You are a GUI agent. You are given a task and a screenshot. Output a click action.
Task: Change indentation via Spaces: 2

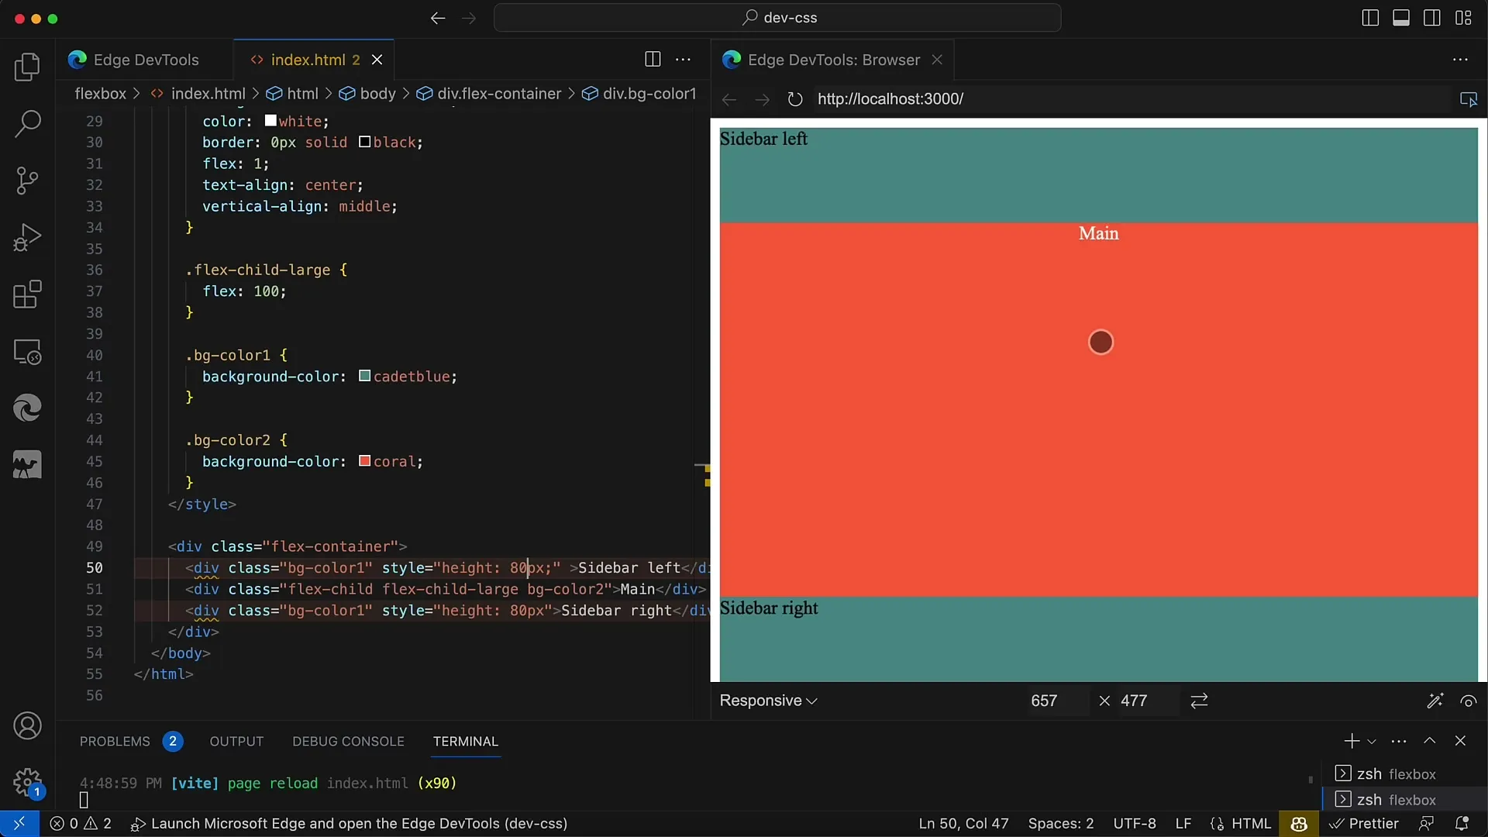[1060, 824]
